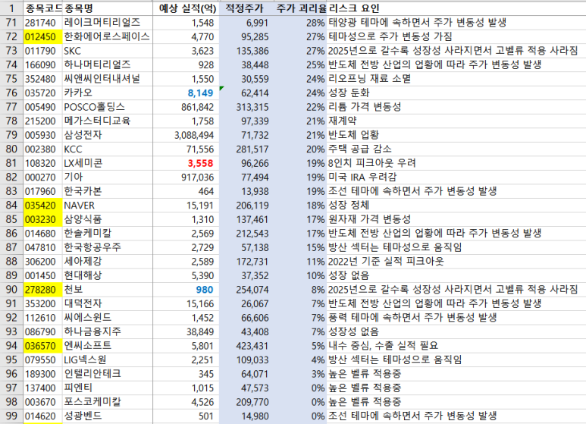586x424 pixels.
Task: Select the KCC name cell
Action: coord(108,149)
